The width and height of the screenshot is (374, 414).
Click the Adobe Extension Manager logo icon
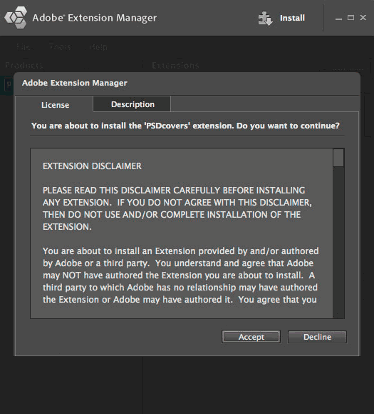pos(16,17)
